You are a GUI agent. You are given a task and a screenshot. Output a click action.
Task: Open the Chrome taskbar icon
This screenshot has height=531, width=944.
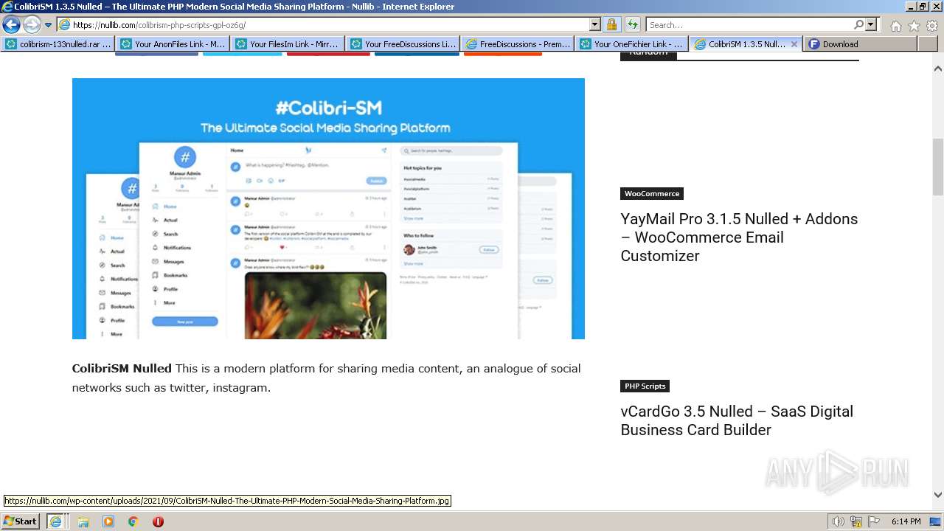(133, 521)
